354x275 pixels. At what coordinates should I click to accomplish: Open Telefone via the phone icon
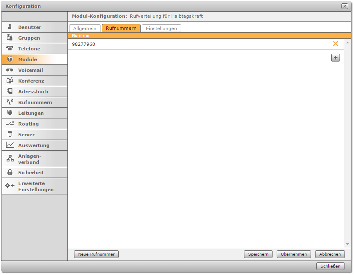click(x=10, y=49)
